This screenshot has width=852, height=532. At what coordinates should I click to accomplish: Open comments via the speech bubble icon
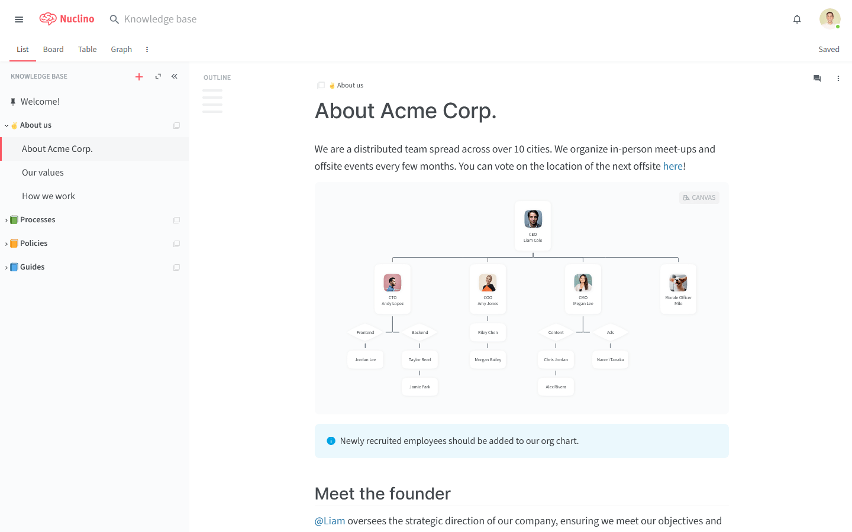point(817,78)
